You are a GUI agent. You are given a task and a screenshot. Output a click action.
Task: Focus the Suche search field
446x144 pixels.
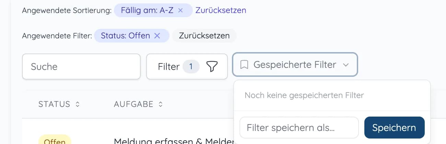[81, 67]
